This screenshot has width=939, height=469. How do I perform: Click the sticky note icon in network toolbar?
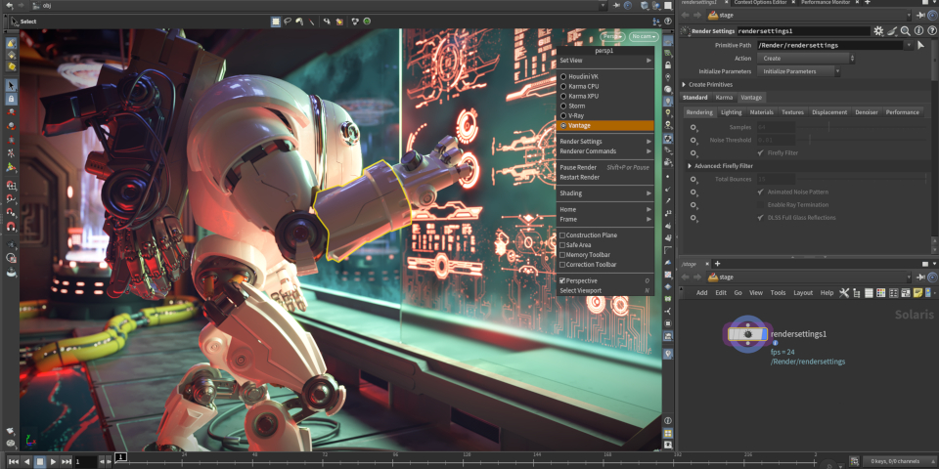[x=917, y=292]
